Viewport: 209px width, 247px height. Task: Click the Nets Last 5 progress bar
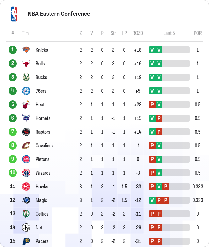[x=169, y=228]
